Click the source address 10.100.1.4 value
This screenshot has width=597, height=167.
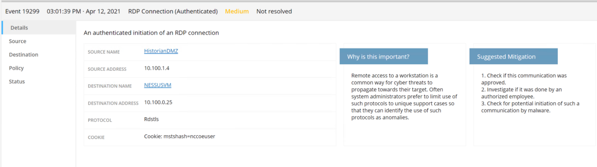(x=157, y=68)
